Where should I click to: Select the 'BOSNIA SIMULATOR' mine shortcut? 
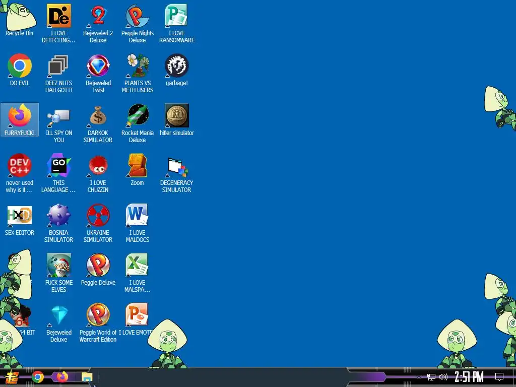pos(58,223)
